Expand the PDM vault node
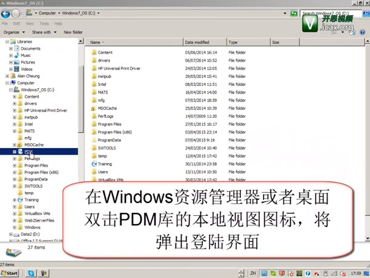370x278 pixels. click(15, 152)
